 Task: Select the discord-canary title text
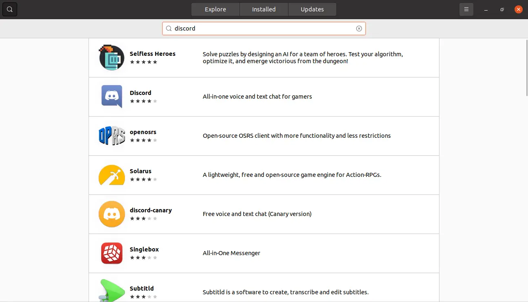click(x=151, y=210)
